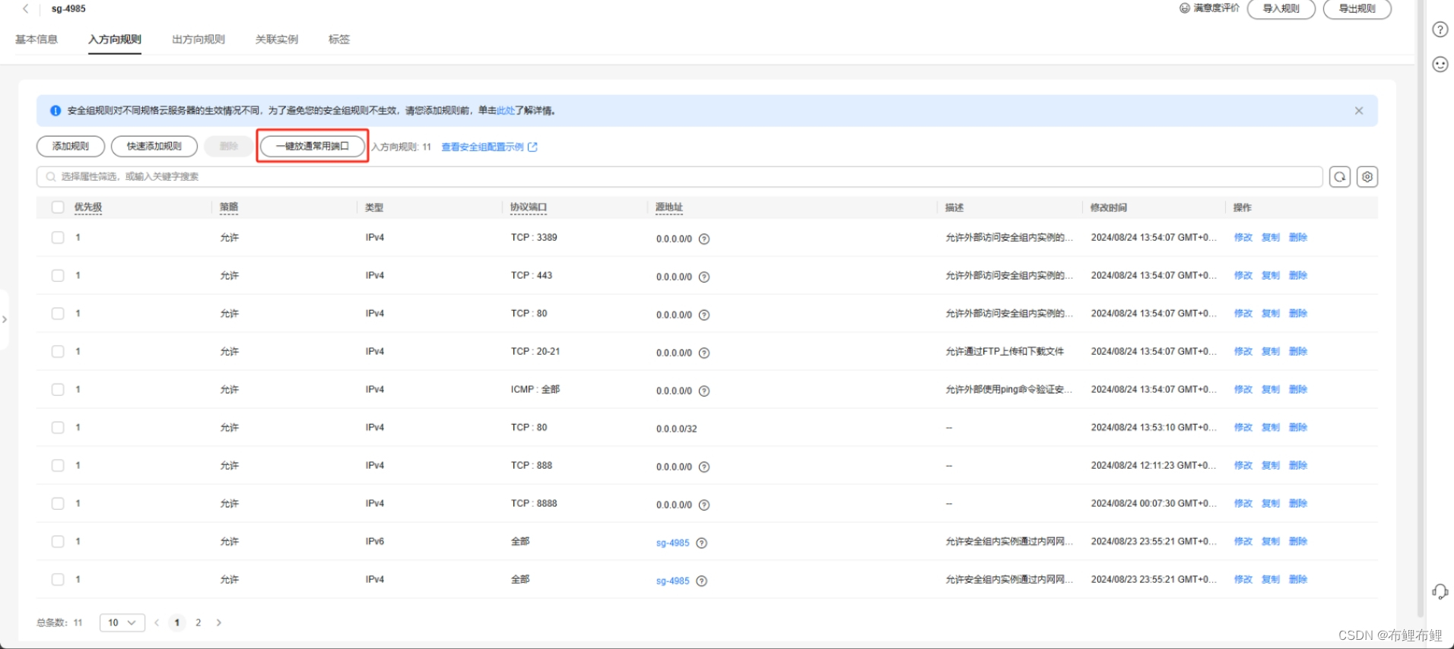Switch to 标签 tab

pos(339,40)
